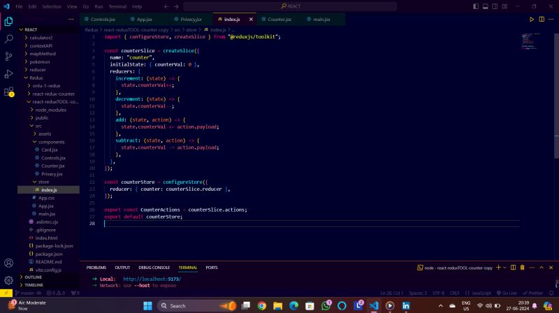Click the CRLF line ending indicator
The width and height of the screenshot is (559, 313).
[455, 293]
